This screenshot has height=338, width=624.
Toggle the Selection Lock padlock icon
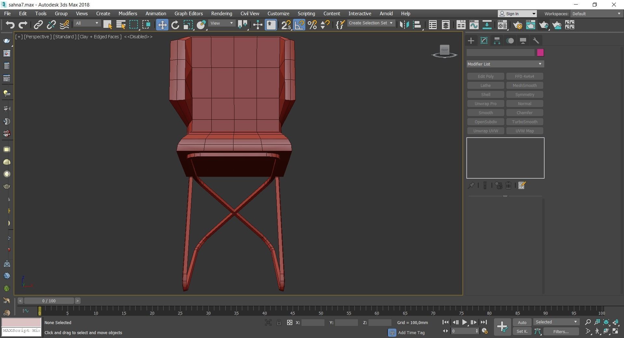(279, 322)
